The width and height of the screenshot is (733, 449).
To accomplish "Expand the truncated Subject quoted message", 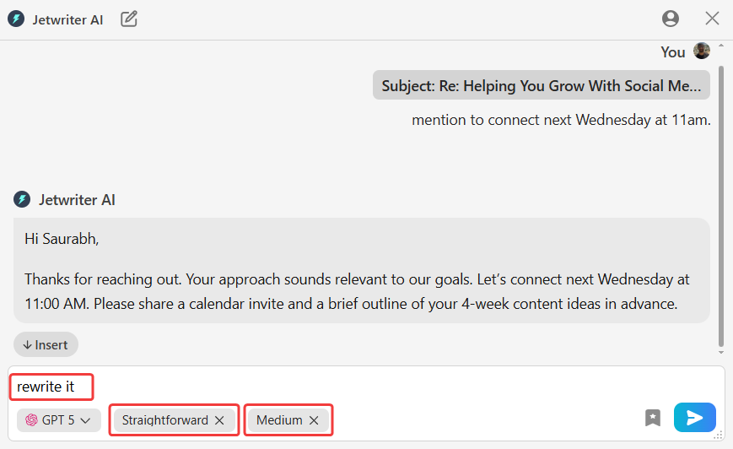I will pyautogui.click(x=541, y=86).
